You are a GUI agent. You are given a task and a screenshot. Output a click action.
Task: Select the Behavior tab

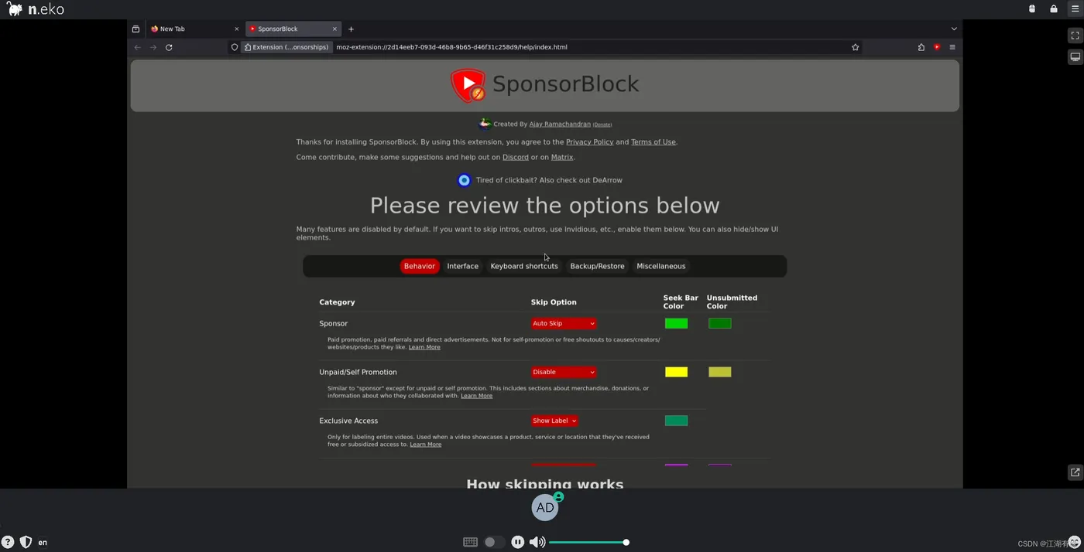point(420,266)
